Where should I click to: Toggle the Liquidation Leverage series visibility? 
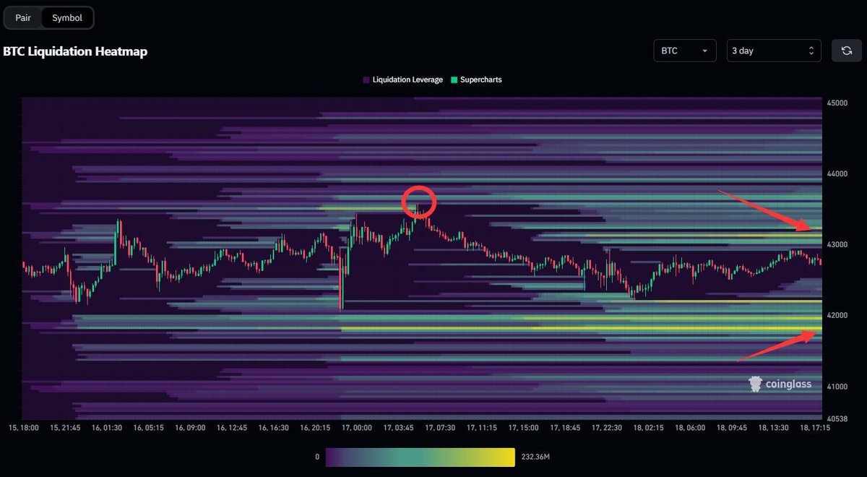402,79
